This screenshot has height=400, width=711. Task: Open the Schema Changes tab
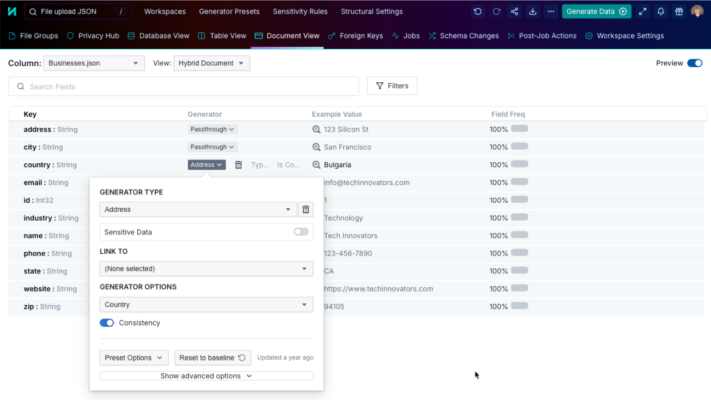[463, 36]
